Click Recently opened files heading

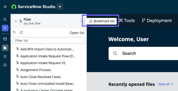(132, 84)
